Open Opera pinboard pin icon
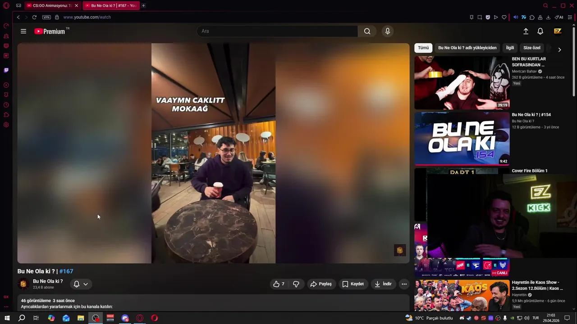 472,17
